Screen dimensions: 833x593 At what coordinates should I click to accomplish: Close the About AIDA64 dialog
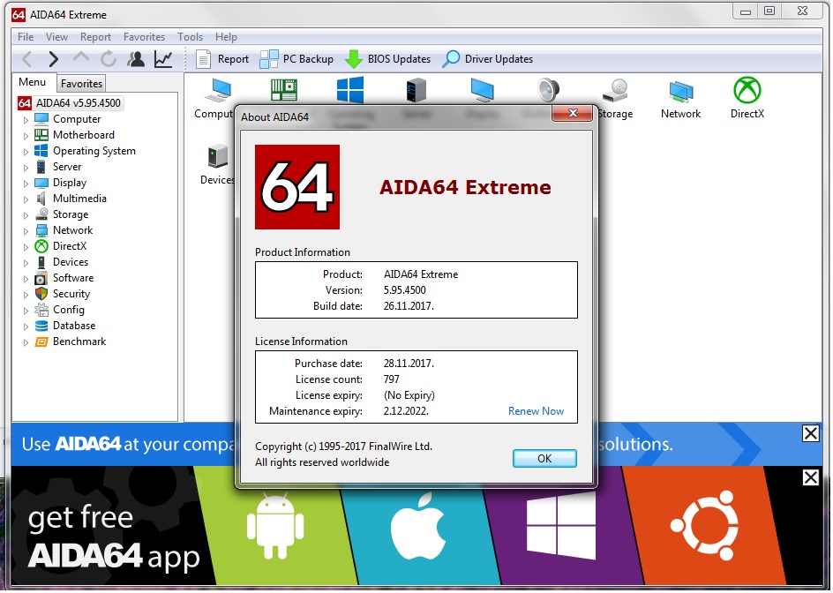click(x=572, y=113)
